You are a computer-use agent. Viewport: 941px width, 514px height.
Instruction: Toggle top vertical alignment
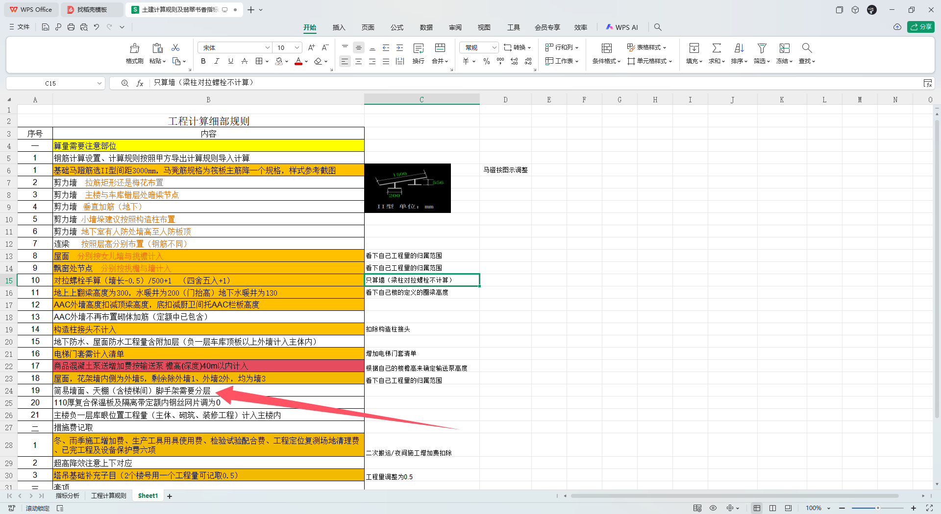tap(345, 47)
